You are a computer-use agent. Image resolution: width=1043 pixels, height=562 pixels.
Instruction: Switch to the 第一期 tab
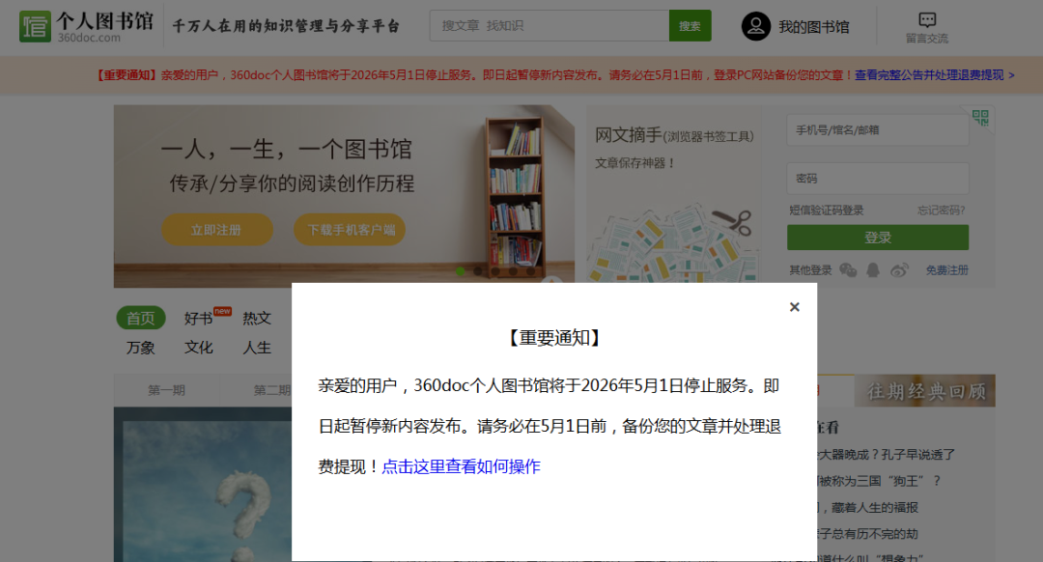166,390
